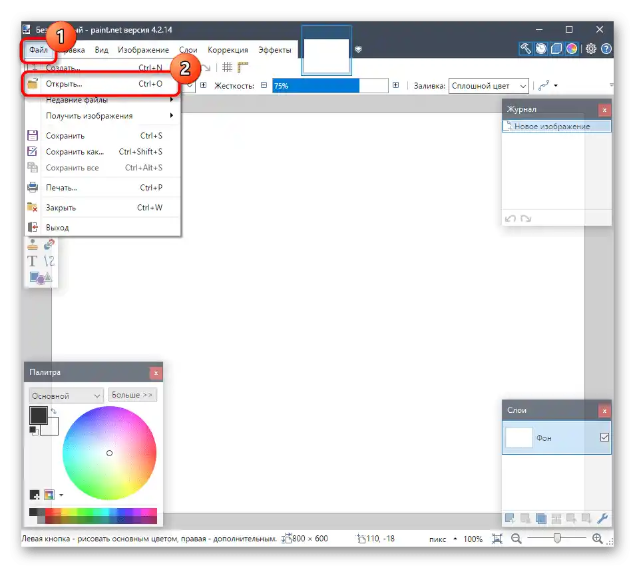The image size is (635, 568).
Task: Close the Палитра panel
Action: pos(156,373)
